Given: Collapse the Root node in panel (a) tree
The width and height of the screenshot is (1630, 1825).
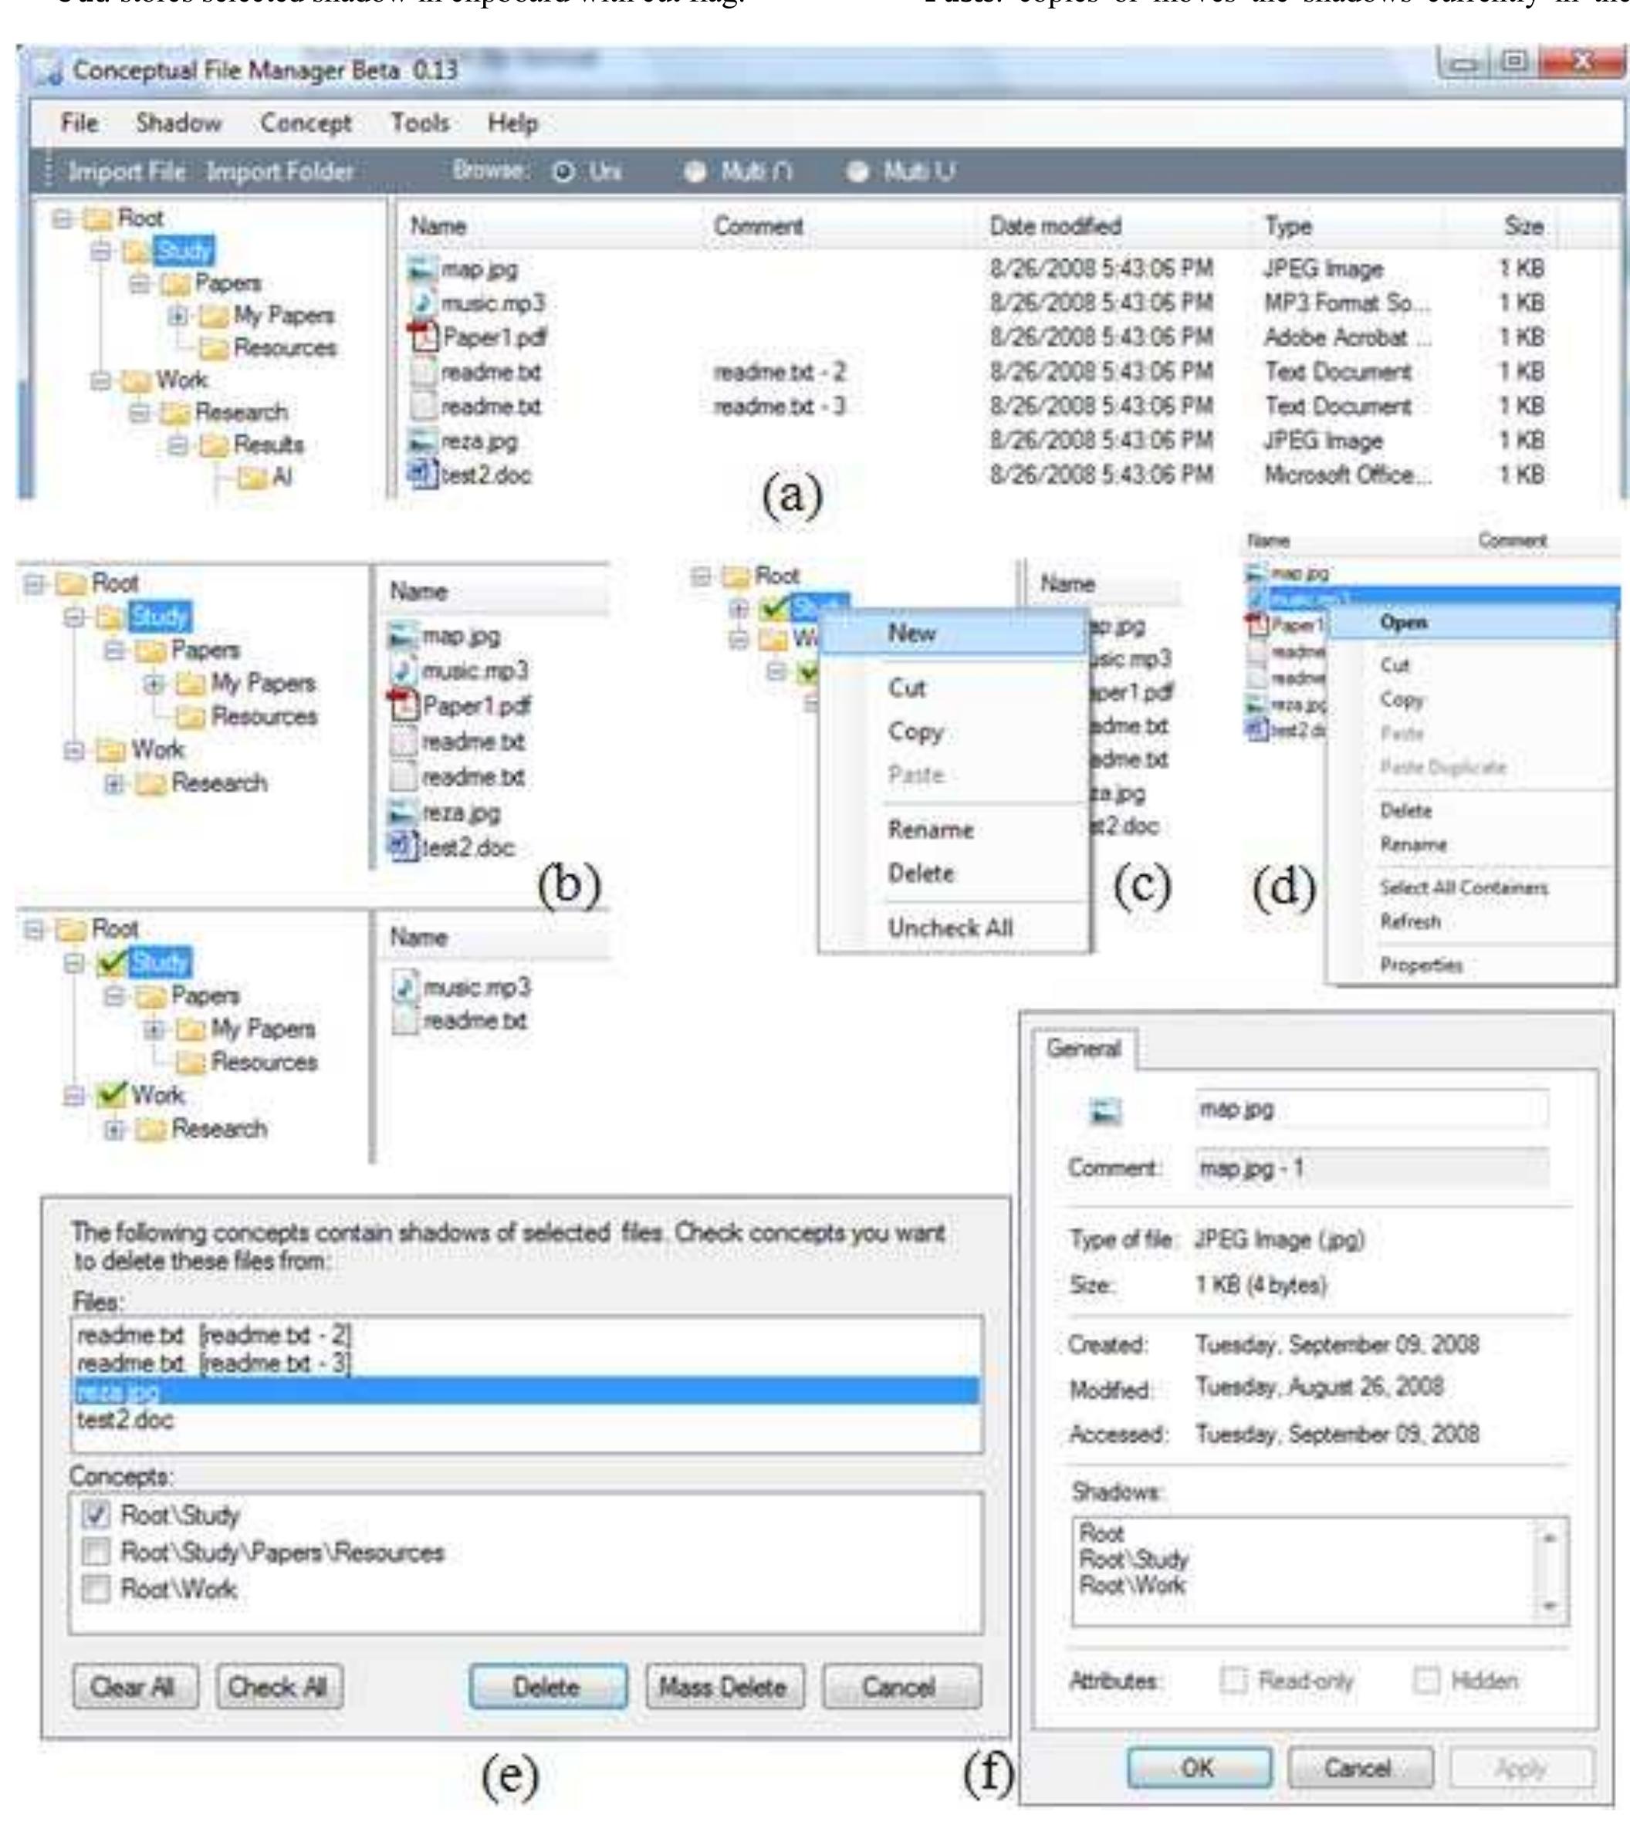Looking at the screenshot, I should pyautogui.click(x=61, y=218).
